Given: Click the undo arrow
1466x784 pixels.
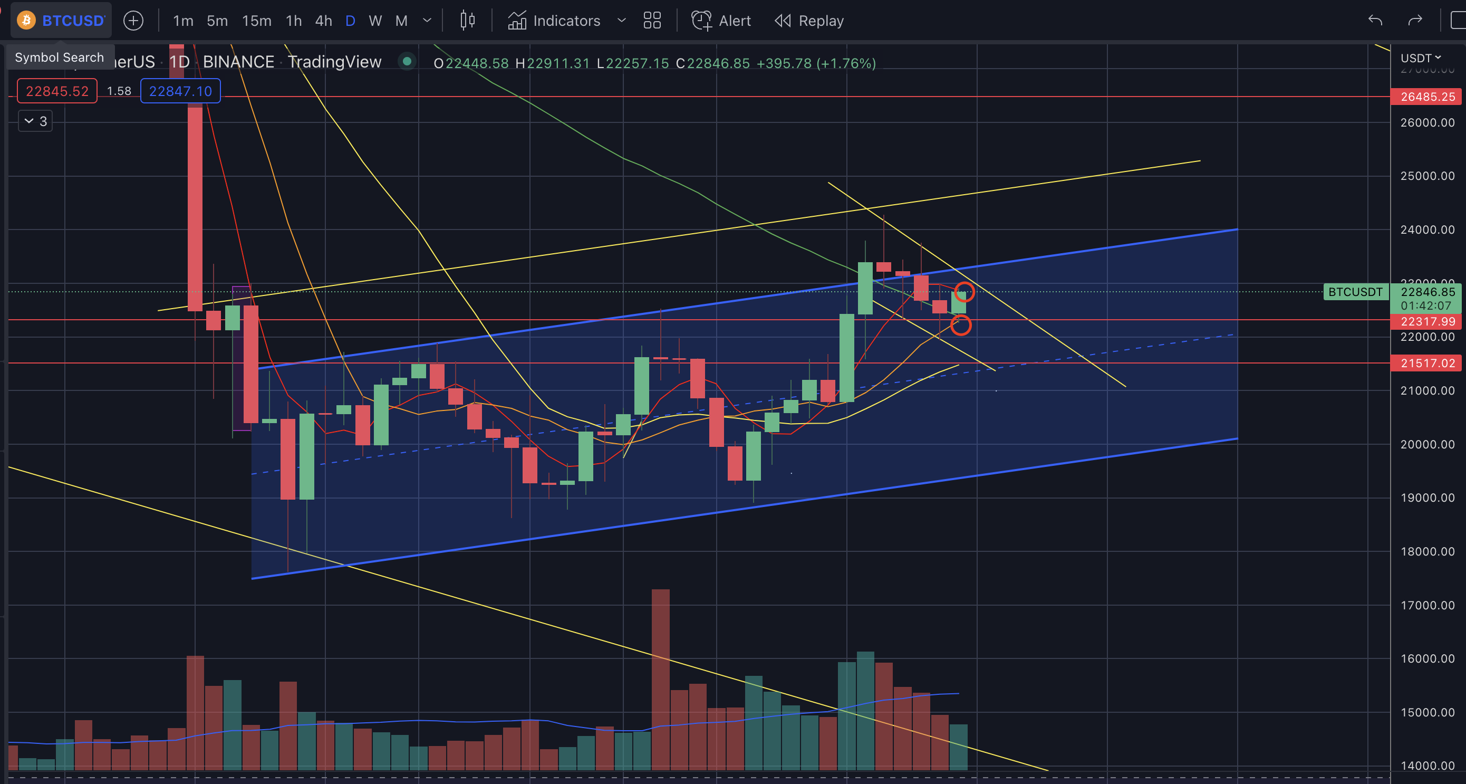Looking at the screenshot, I should tap(1375, 21).
